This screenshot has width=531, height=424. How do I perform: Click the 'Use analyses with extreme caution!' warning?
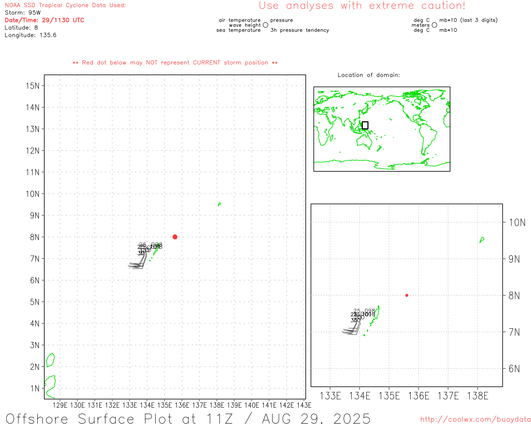point(362,6)
